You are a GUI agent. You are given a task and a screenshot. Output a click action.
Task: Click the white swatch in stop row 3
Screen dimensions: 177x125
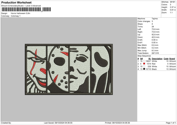144,66
